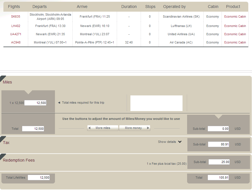Click the Miles section corner fold icon
Screen dimensions: 252x190
pyautogui.click(x=3, y=78)
